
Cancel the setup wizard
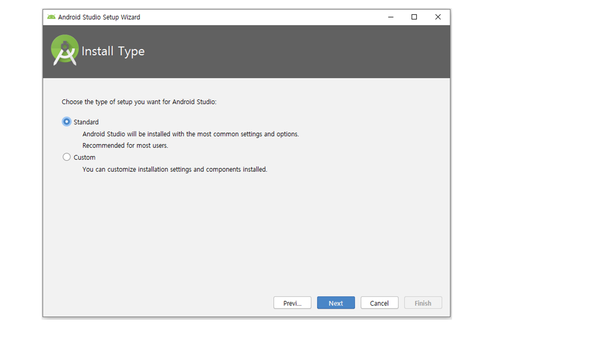(x=379, y=303)
